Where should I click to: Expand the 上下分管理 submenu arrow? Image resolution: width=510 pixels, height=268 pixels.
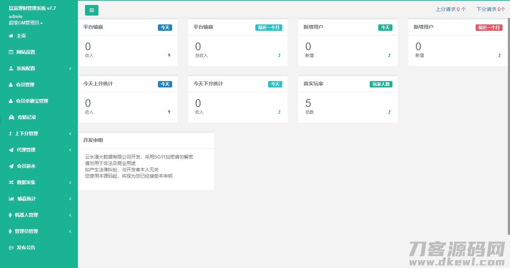70,133
